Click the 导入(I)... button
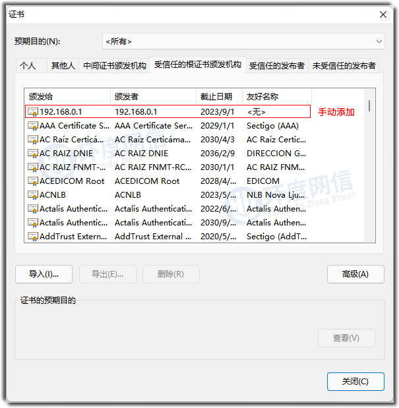Image resolution: width=399 pixels, height=408 pixels. click(x=44, y=274)
